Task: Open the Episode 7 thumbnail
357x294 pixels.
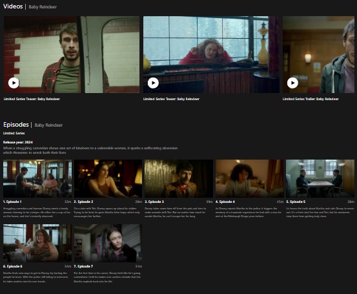Action: [108, 243]
